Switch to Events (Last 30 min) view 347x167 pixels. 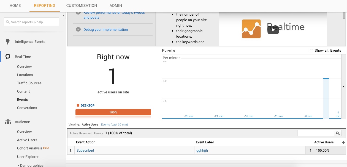pyautogui.click(x=114, y=124)
